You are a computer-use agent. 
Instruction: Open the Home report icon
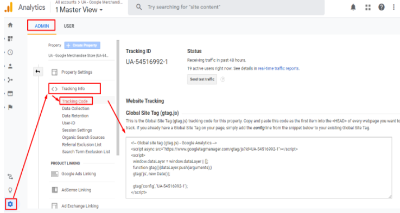[x=10, y=25]
